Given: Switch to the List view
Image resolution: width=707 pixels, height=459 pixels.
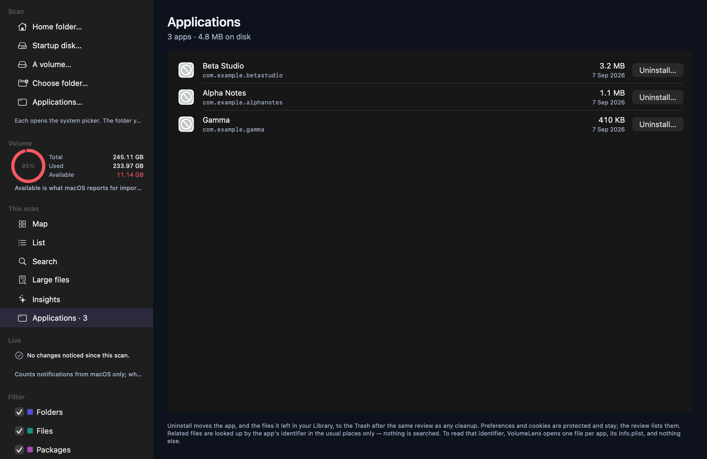Looking at the screenshot, I should (77, 243).
